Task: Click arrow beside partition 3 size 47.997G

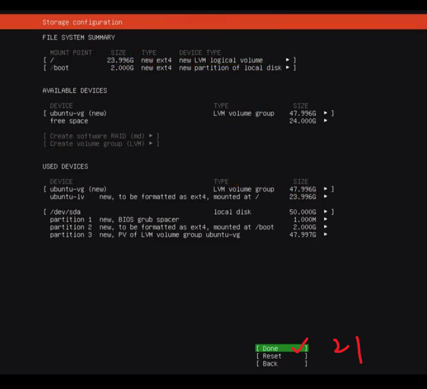Action: point(325,235)
